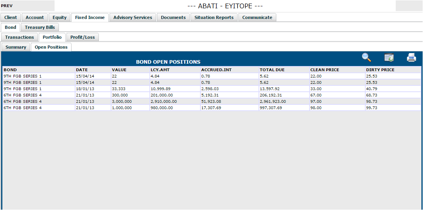Click clean price 98.00

tap(337, 108)
